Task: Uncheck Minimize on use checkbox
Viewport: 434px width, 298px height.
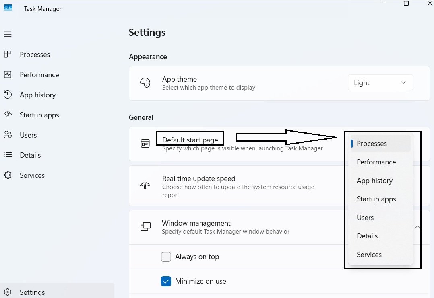Action: point(166,282)
